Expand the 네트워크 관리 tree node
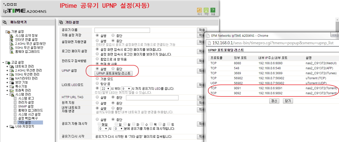Image resolution: width=339 pixels, height=142 pixels. [7, 66]
